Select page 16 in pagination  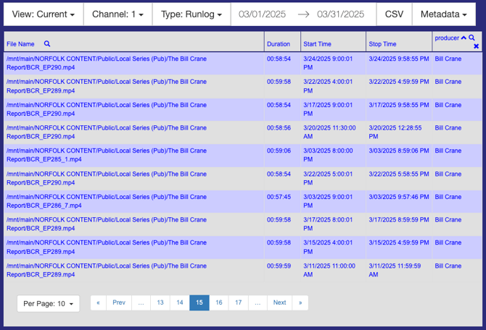(218, 302)
